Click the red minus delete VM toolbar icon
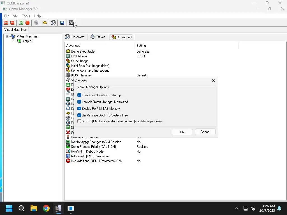The width and height of the screenshot is (287, 215). (x=12, y=23)
